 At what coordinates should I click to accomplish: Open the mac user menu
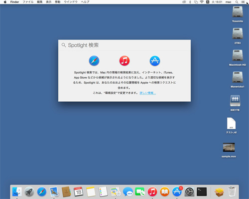[228, 2]
